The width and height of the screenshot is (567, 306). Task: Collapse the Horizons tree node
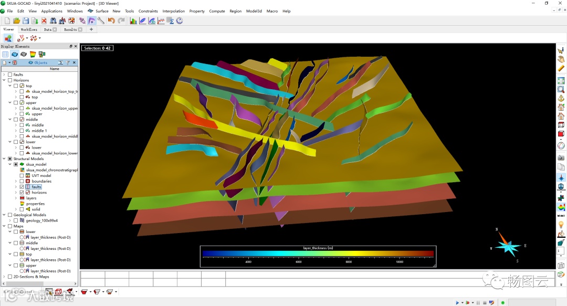[4, 80]
